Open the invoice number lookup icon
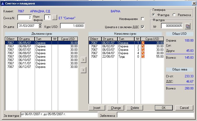The image size is (197, 121). (188, 26)
